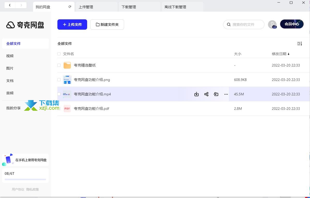310x198 pixels.
Task: Open the more options ellipsis on mp4 row
Action: tap(226, 94)
